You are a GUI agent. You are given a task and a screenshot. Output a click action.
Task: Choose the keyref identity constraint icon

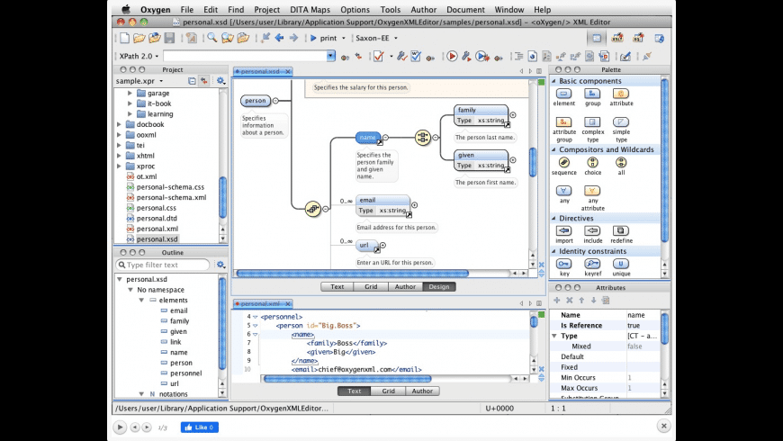(592, 263)
